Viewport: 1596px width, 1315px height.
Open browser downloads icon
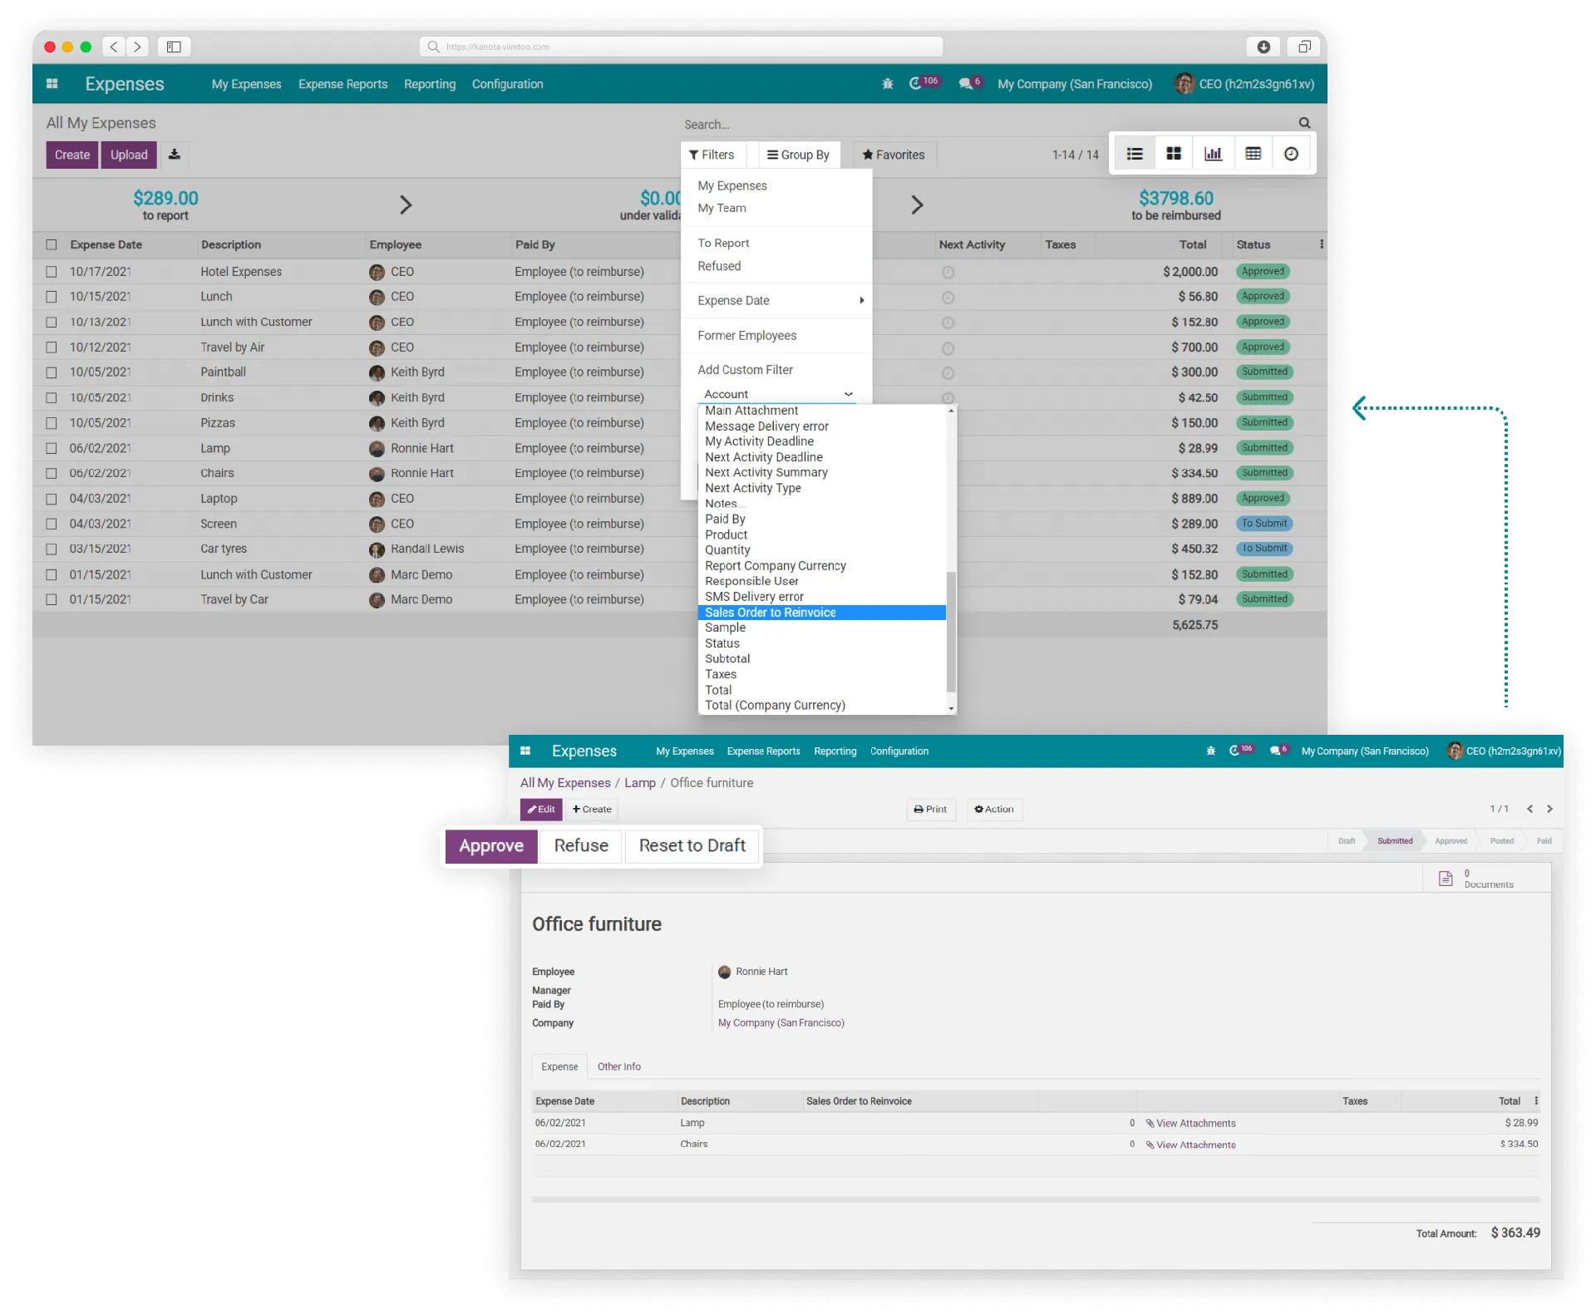1263,47
